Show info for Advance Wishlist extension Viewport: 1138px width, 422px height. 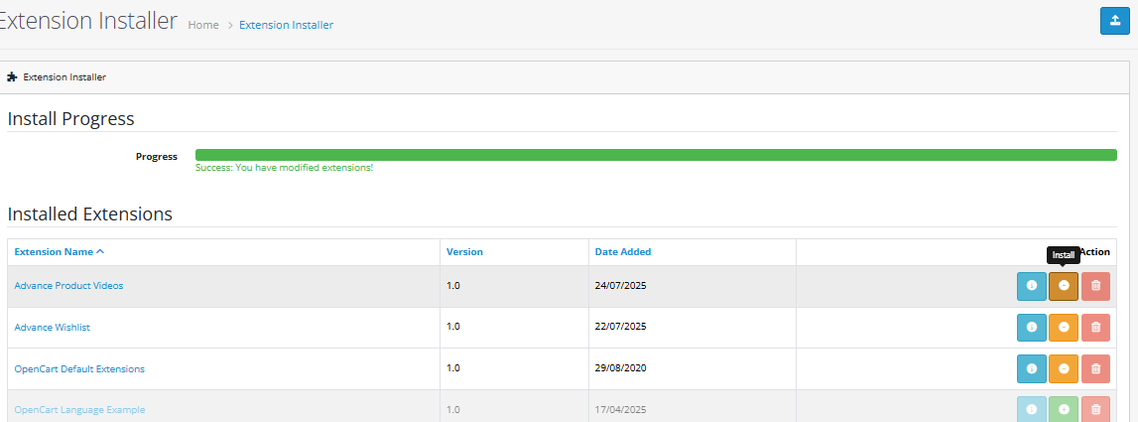(x=1032, y=327)
